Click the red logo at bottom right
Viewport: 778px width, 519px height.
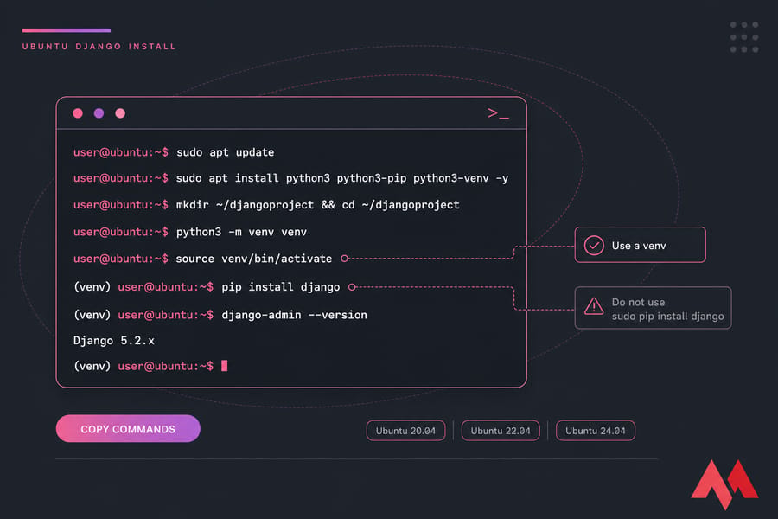[725, 484]
